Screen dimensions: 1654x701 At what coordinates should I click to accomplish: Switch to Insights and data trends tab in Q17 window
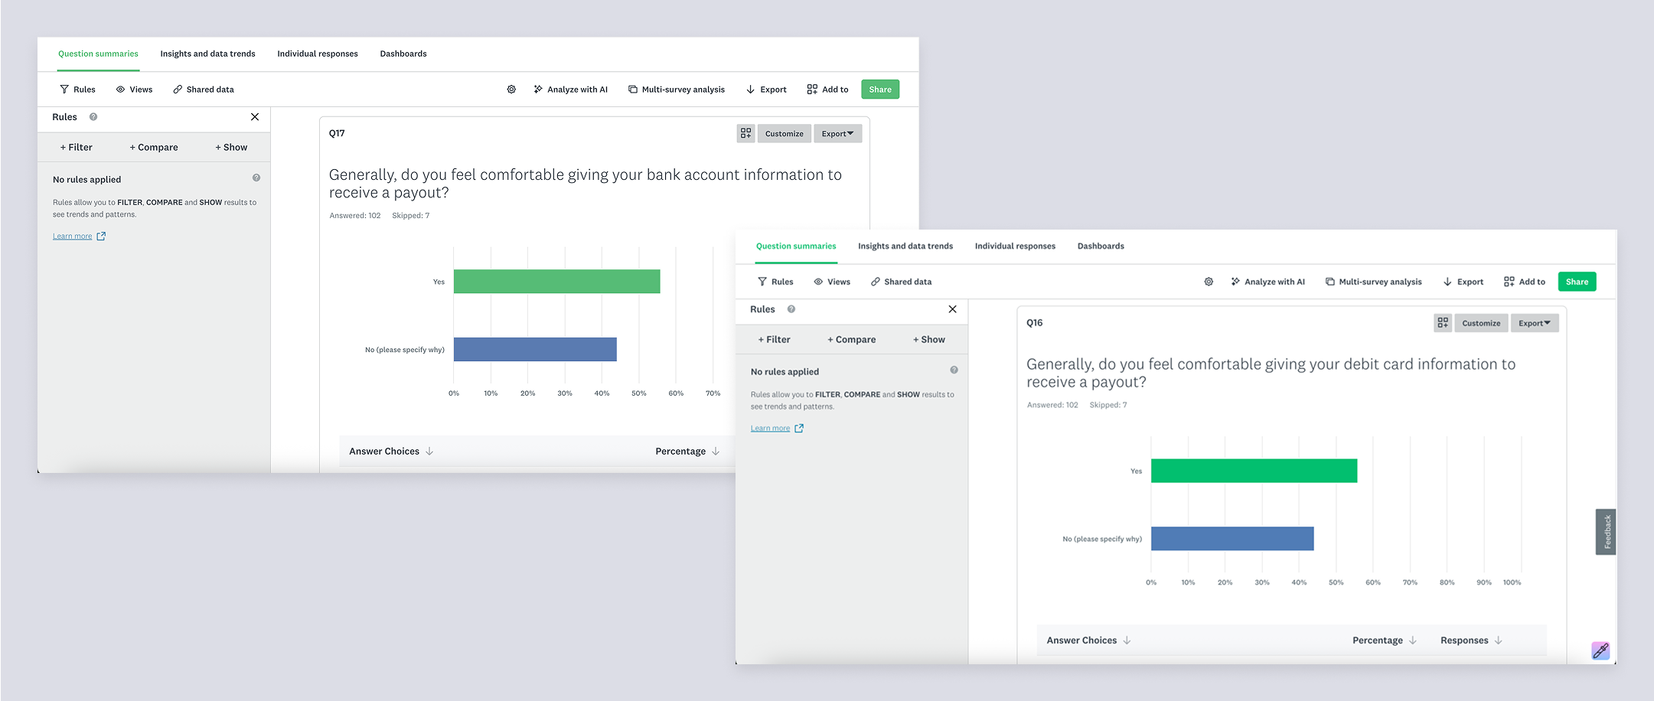[207, 54]
